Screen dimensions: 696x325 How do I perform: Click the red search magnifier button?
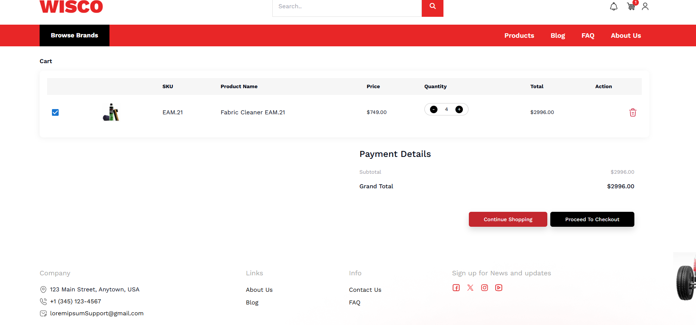coord(432,7)
